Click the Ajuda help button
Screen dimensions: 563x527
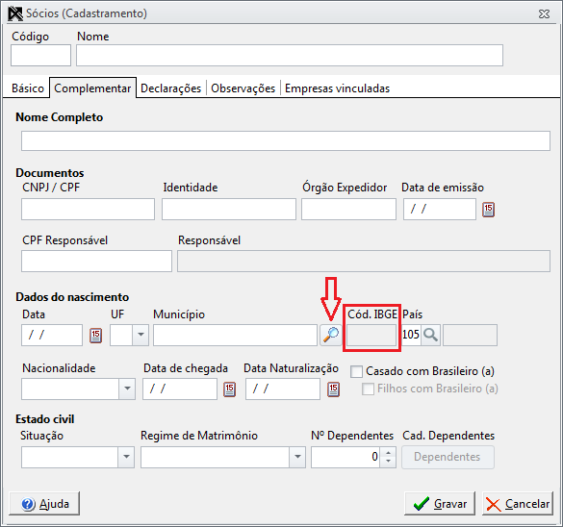44,504
